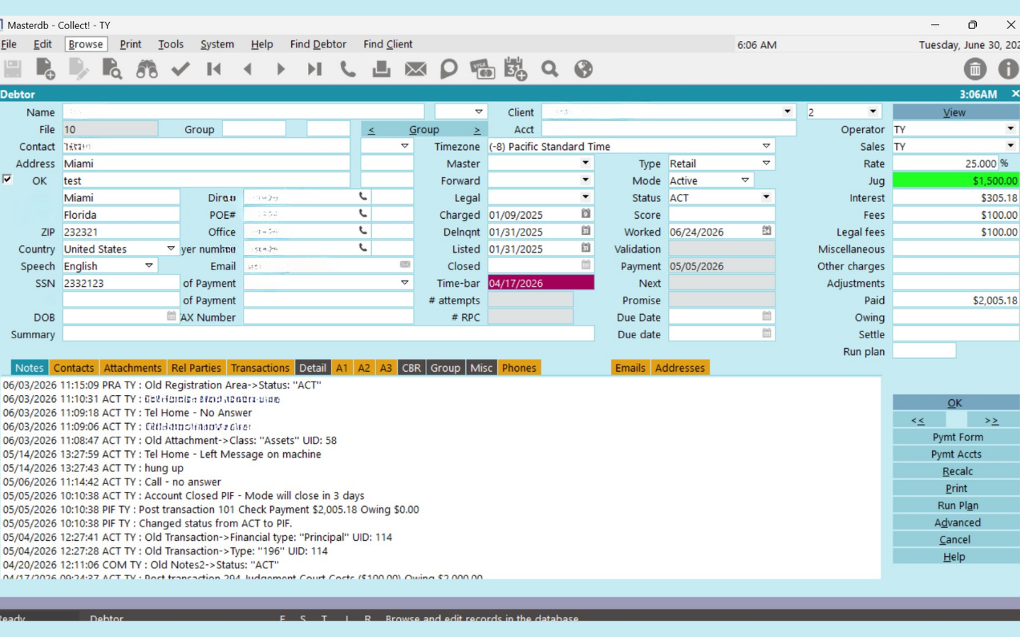The image size is (1020, 637).
Task: Open the Operator dropdown
Action: (1010, 129)
